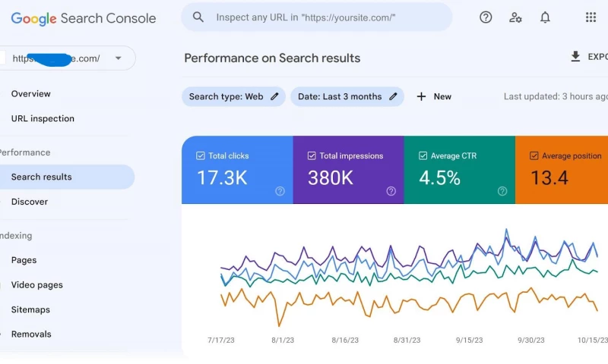The image size is (608, 364).
Task: Open the Pages indexing report
Action: point(24,260)
